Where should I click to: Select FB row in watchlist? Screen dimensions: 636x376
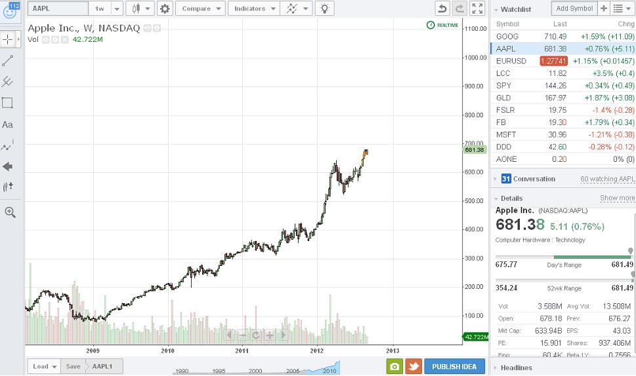[x=563, y=122]
